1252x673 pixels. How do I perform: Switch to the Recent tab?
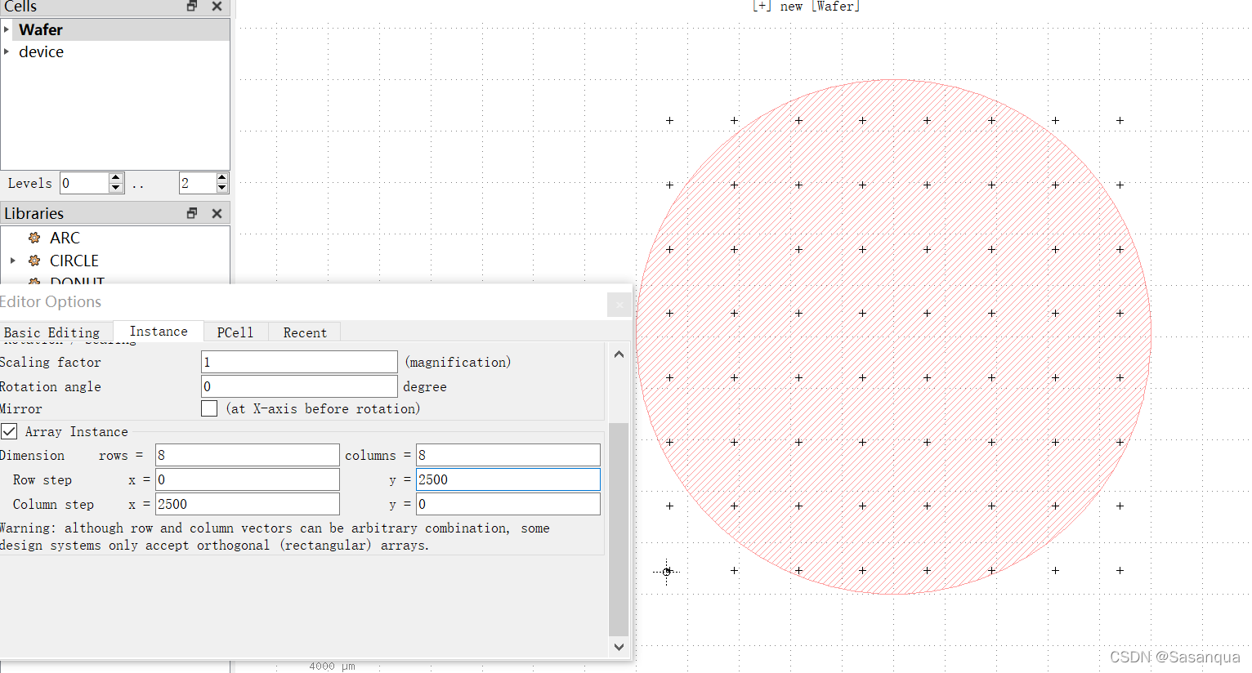(305, 332)
